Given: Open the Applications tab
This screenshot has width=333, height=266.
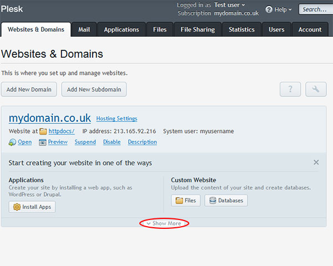Looking at the screenshot, I should point(122,29).
